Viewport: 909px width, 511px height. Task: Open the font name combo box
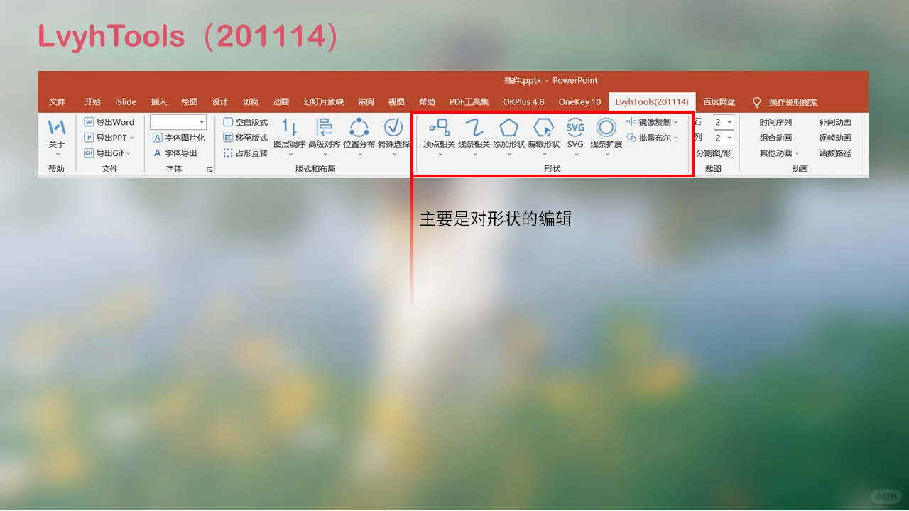pyautogui.click(x=178, y=122)
